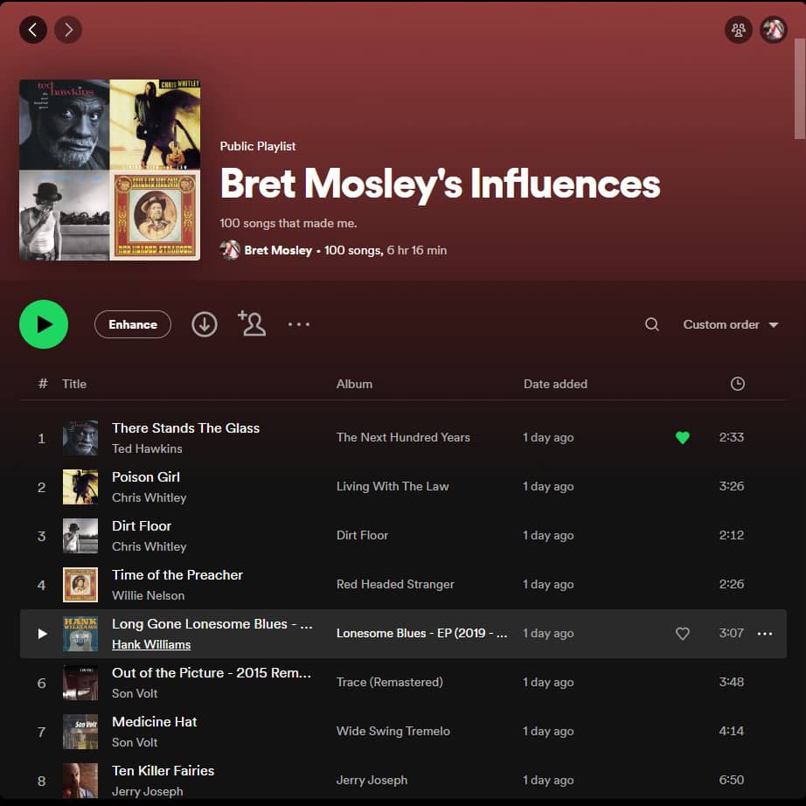Like Long Gone Lonesome Blues heart outline
Screen dimensions: 806x806
[x=683, y=633]
